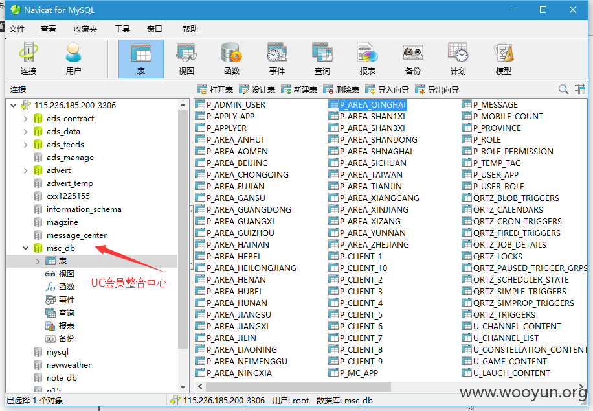The image size is (593, 411).
Task: Expand the 表 node under msc_db
Action: click(38, 261)
